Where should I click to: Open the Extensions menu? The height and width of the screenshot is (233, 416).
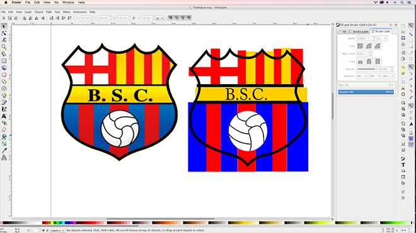[80, 12]
